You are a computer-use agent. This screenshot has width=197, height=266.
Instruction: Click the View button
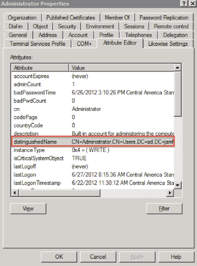click(28, 209)
